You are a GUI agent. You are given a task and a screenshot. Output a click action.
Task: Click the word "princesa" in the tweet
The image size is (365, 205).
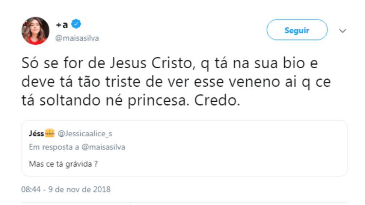158,101
